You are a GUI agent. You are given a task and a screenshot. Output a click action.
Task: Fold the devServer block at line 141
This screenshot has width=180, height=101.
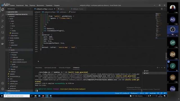click(x=39, y=35)
